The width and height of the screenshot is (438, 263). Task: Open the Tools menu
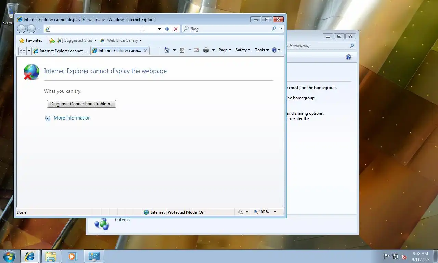click(x=262, y=50)
